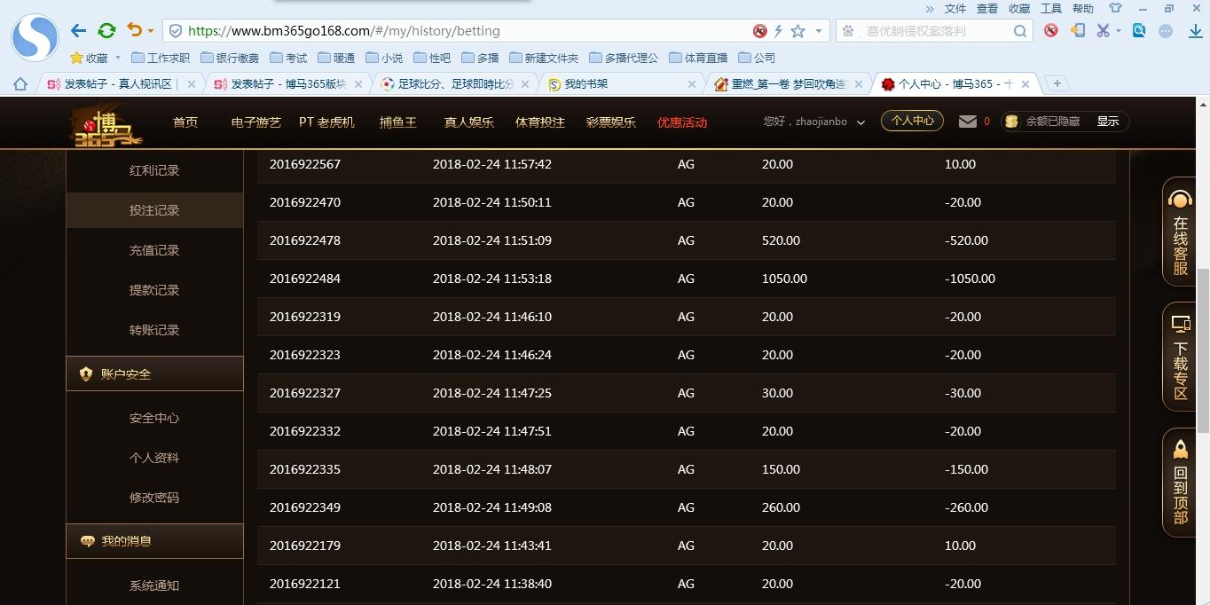The width and height of the screenshot is (1210, 605).
Task: Open 安全中心 in the sidebar
Action: (154, 418)
